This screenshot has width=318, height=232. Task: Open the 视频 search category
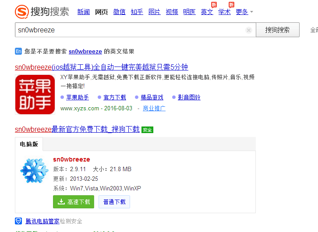click(172, 12)
